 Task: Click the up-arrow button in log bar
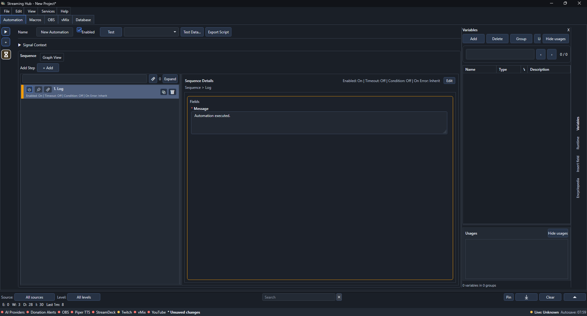coord(575,297)
